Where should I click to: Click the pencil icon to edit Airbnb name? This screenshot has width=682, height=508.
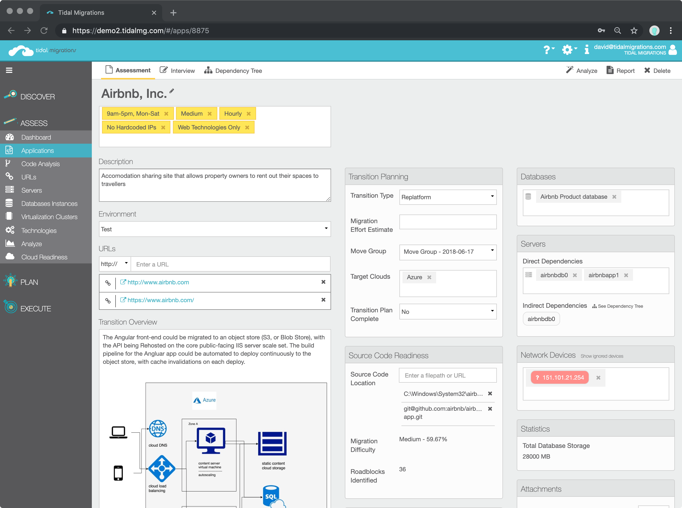click(x=172, y=91)
